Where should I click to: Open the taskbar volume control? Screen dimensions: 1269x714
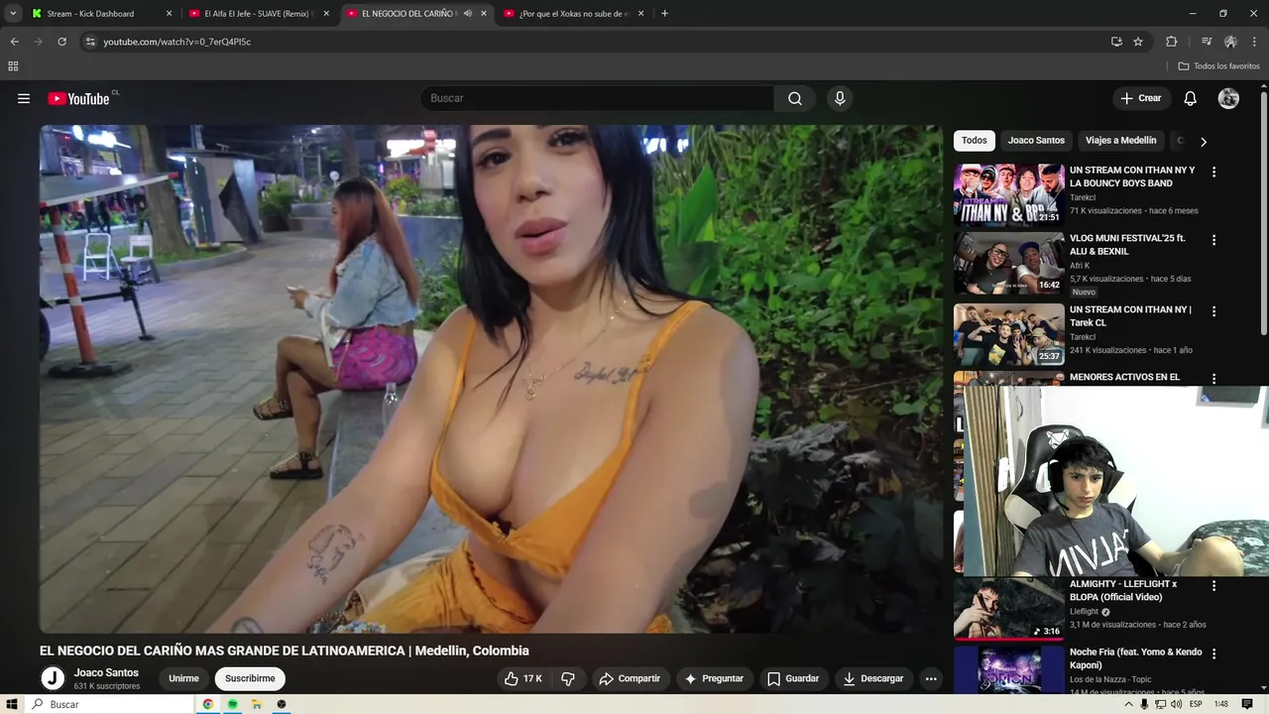[x=1176, y=704]
